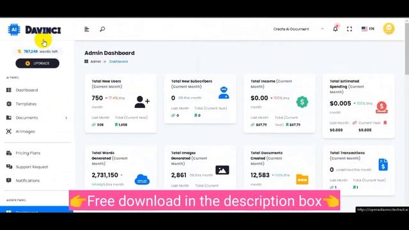Open the Support Request menu item

(x=32, y=167)
